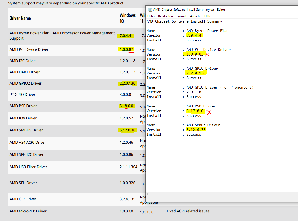Open the Datei menu in Editor
298x221 pixels.
151,16
